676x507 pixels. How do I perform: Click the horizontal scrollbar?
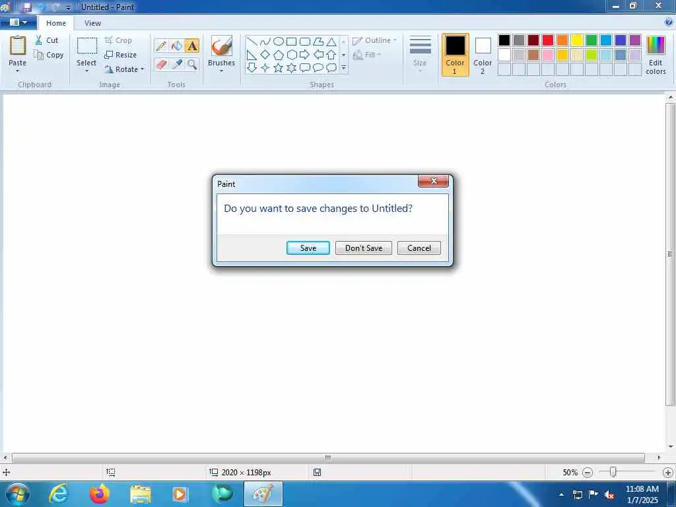(329, 457)
